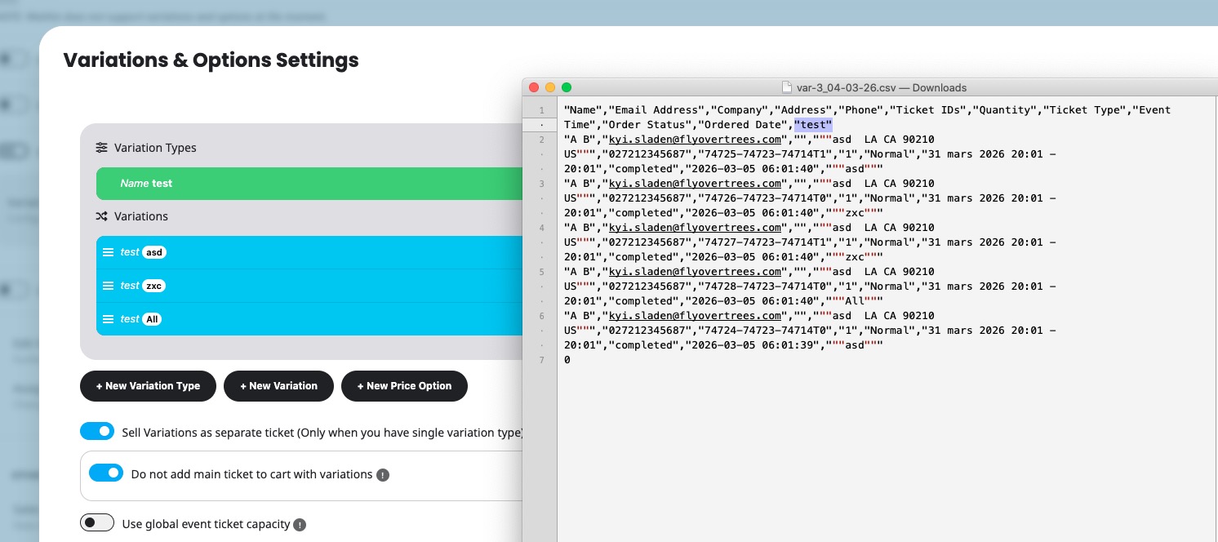Screen dimensions: 1218x542
Task: Open the green 'Name test' variation type row
Action: (x=309, y=184)
